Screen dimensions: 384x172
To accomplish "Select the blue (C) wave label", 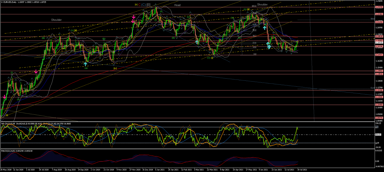I will (x=143, y=5).
